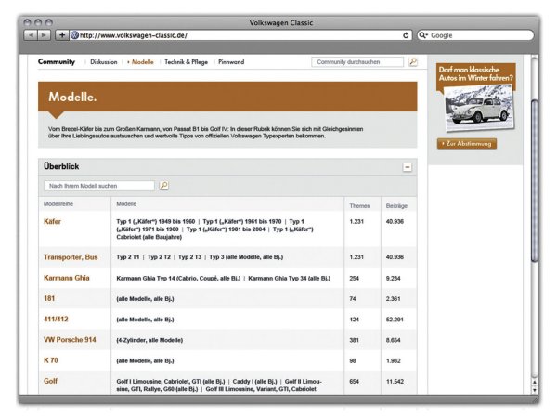Open the Golf model series link
557x418 pixels.
(x=50, y=381)
